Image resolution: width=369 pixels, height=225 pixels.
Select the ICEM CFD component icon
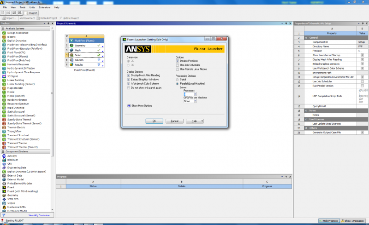[x=4, y=199]
